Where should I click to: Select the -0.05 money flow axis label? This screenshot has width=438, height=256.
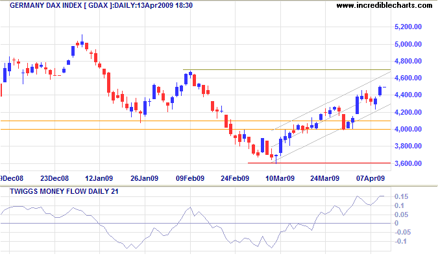click(x=402, y=232)
